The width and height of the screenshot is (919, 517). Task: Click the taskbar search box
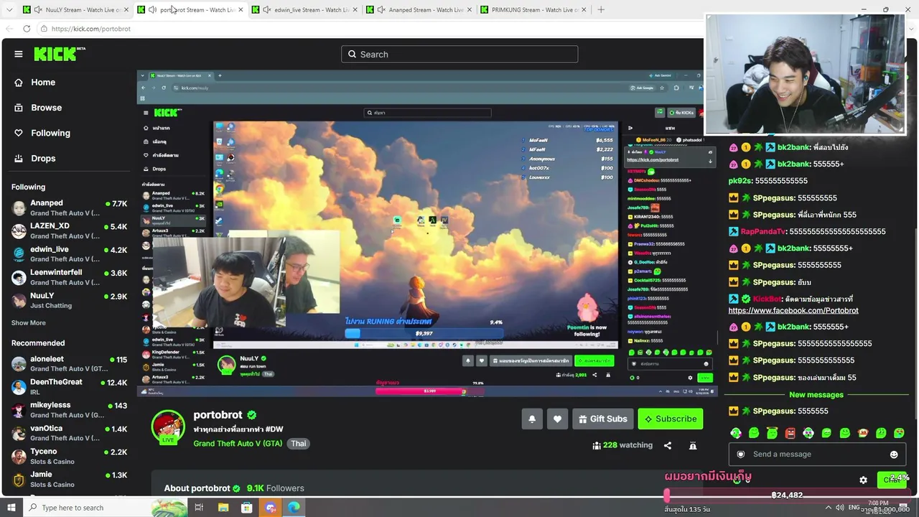[x=106, y=508]
